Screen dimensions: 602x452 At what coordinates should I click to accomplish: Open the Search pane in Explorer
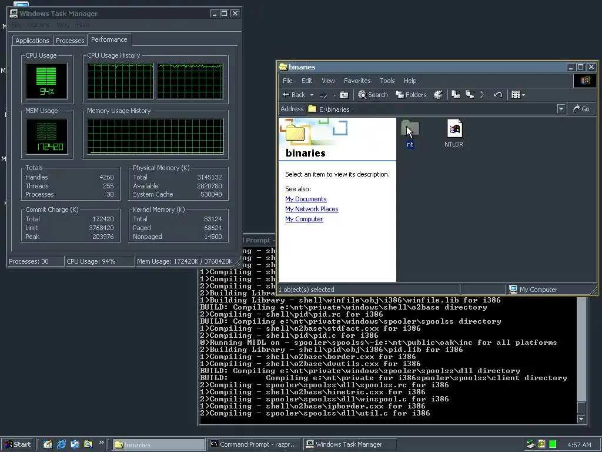(373, 95)
